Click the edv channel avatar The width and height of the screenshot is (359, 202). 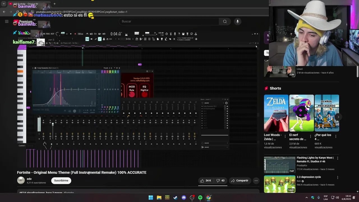[21, 180]
